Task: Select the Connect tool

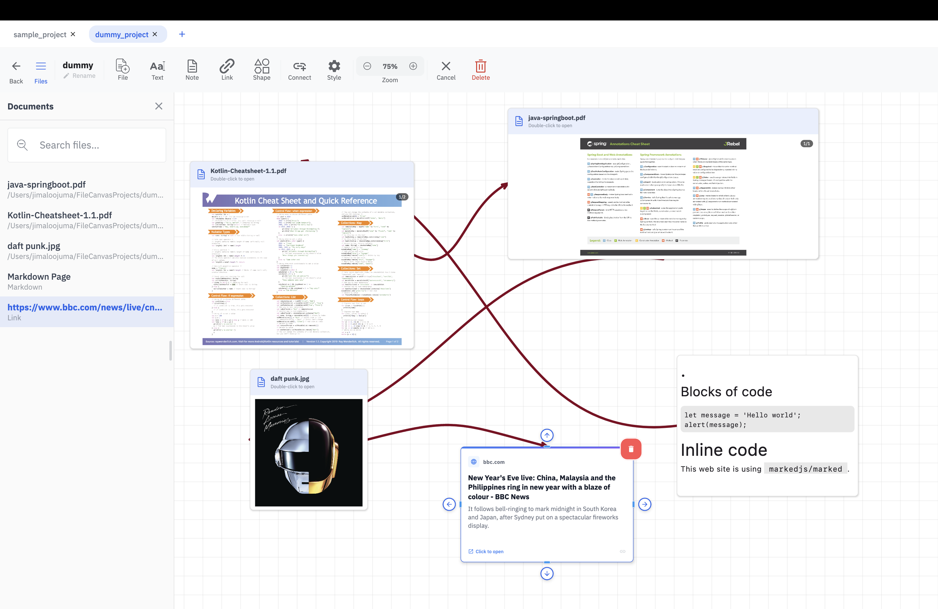Action: pyautogui.click(x=300, y=70)
